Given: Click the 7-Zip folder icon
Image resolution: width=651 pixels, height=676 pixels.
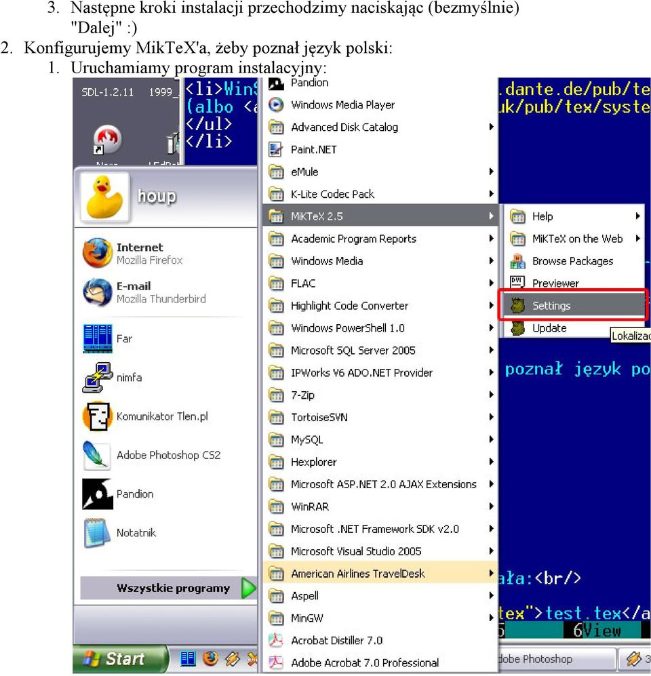Looking at the screenshot, I should coord(276,395).
